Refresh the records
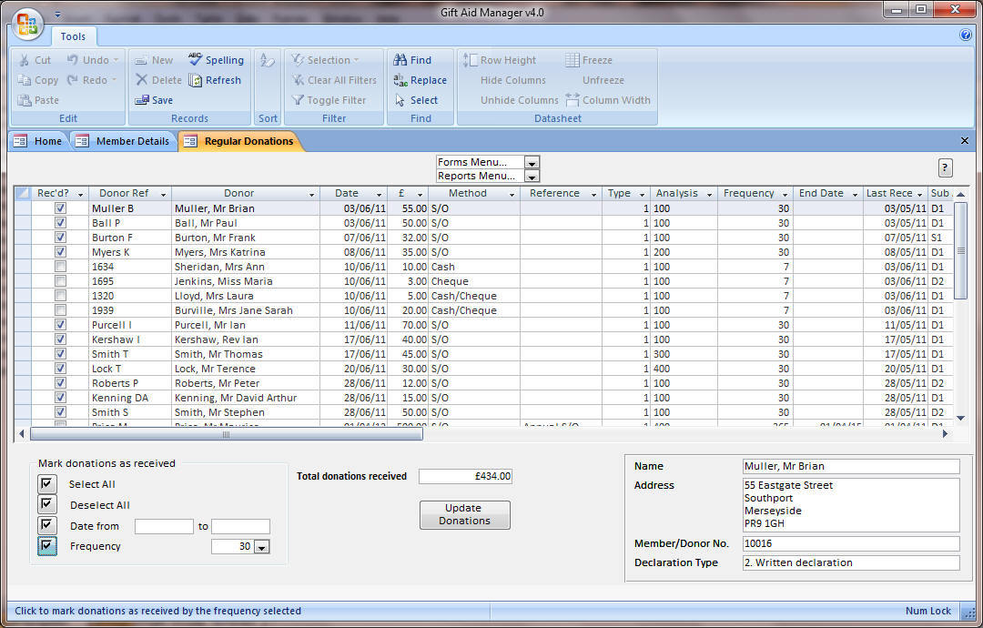The height and width of the screenshot is (628, 983). click(x=215, y=80)
